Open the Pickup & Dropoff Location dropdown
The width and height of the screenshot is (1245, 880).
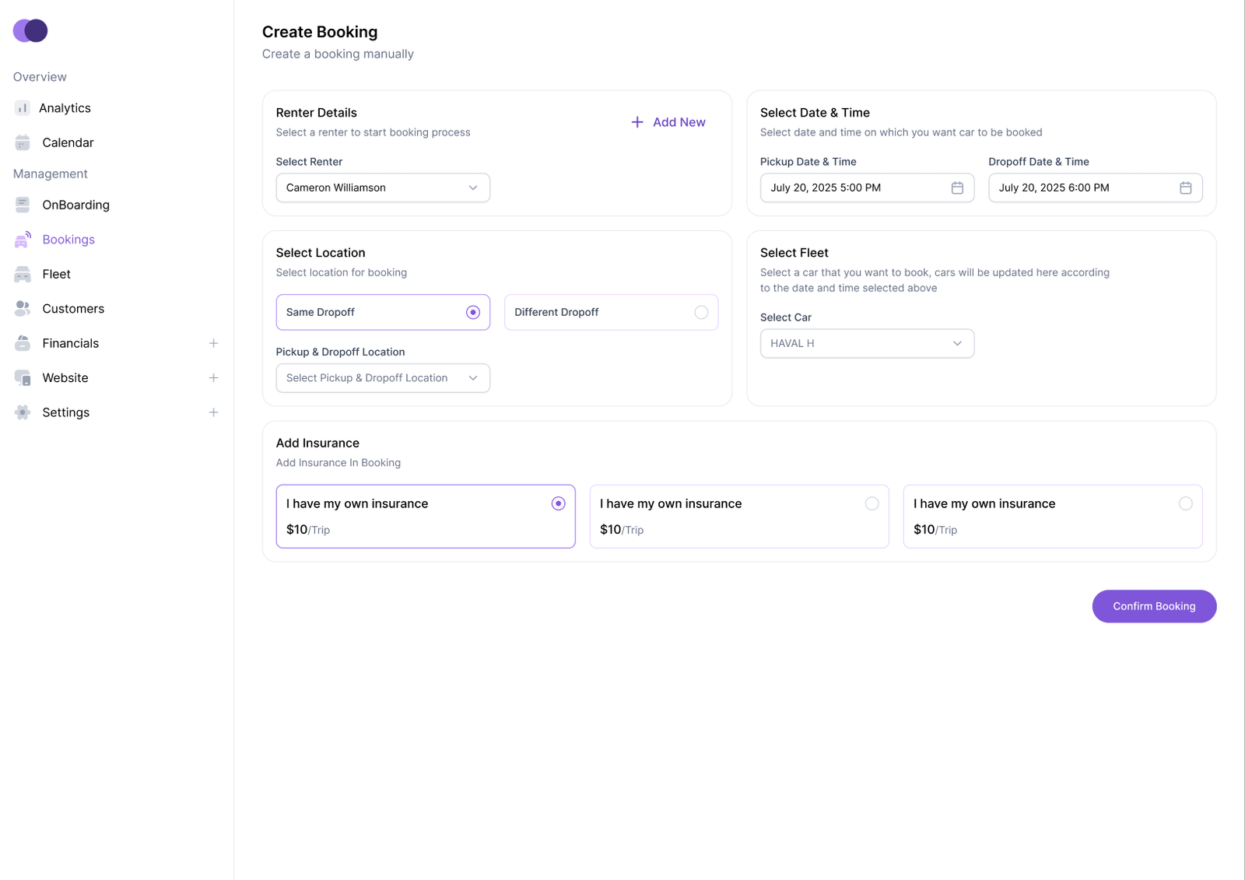[x=383, y=378]
